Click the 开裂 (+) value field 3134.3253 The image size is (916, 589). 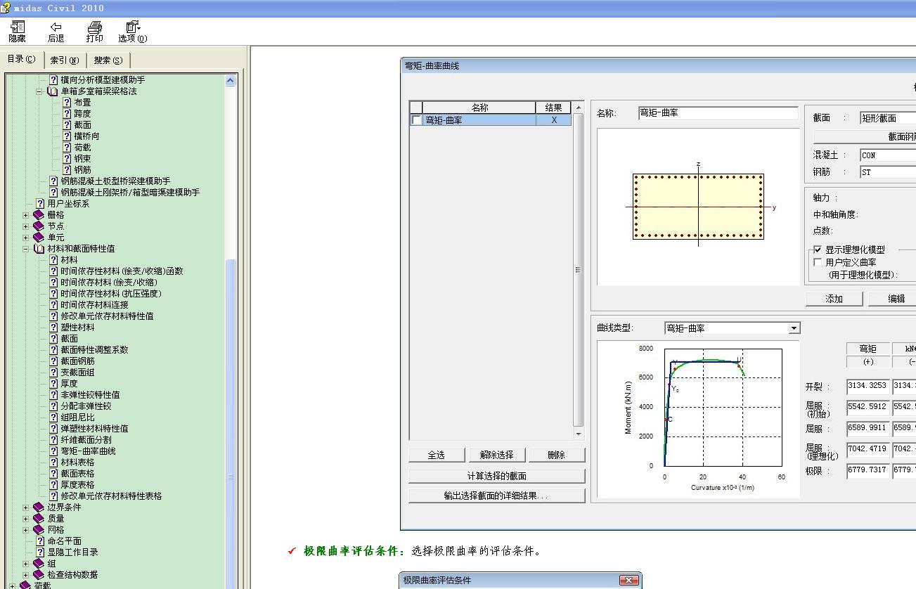coord(868,387)
